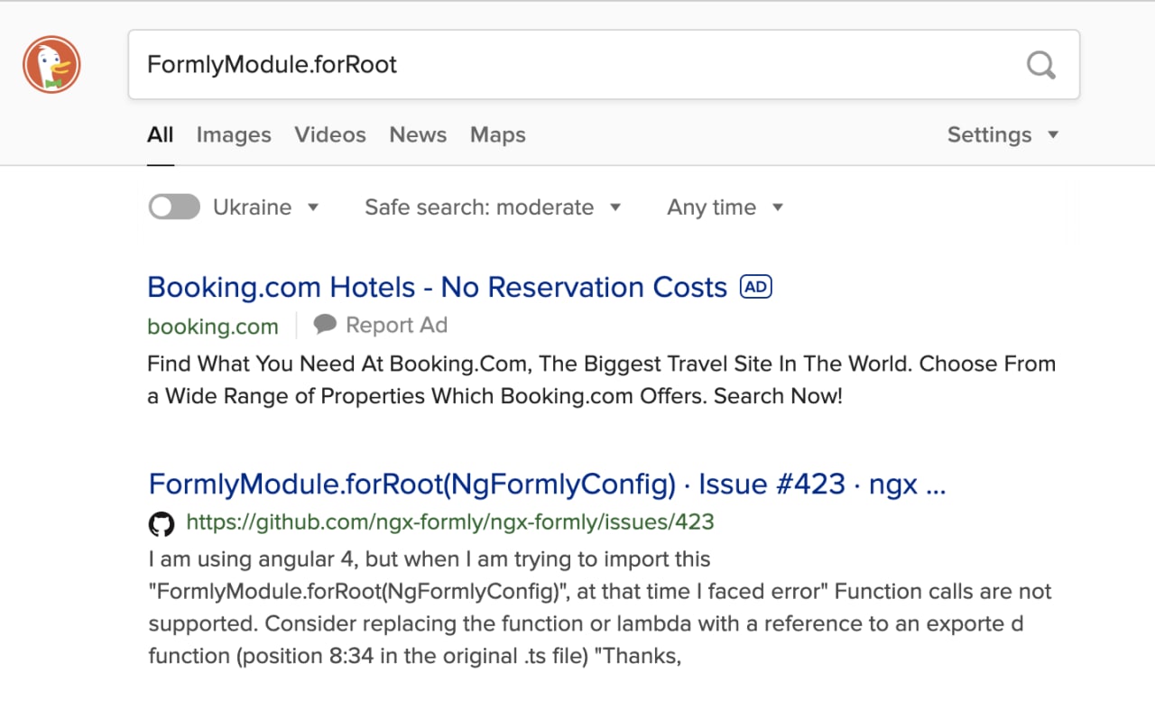Toggle the Ukraine region switch
The image size is (1155, 710).
coord(174,207)
